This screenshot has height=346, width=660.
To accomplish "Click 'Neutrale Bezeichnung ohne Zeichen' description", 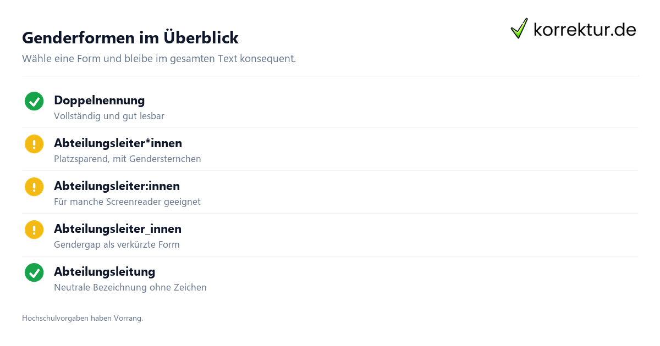I will 130,288.
